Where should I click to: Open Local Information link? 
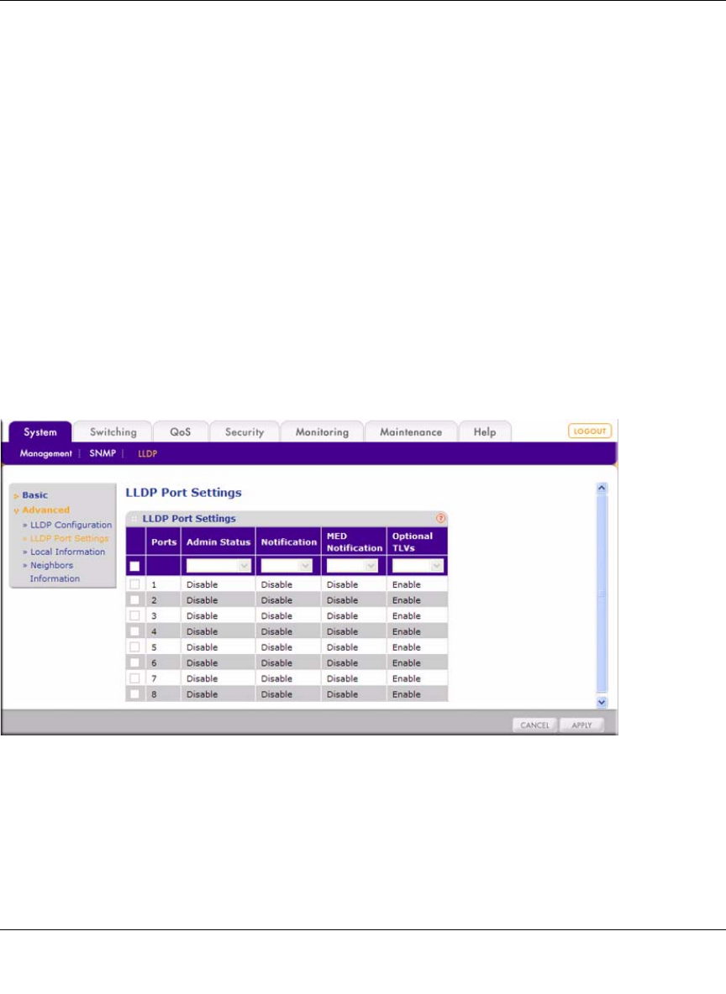point(68,552)
